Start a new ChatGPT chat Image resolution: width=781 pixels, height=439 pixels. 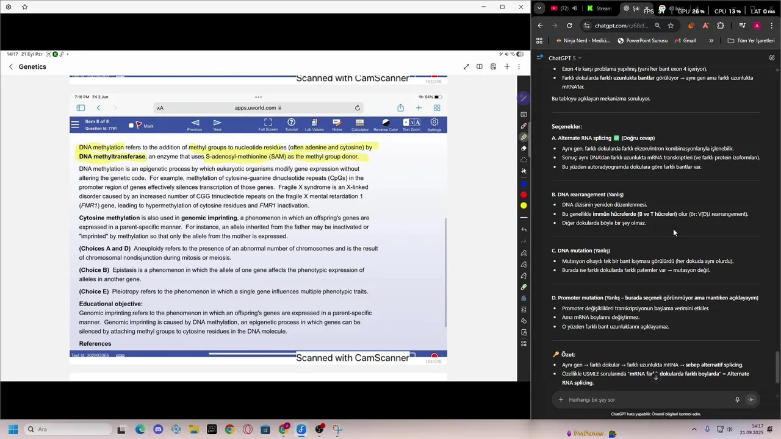[x=772, y=58]
